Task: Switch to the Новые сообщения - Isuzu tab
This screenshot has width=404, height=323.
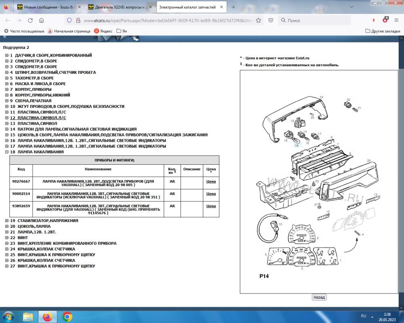Action: [49, 7]
